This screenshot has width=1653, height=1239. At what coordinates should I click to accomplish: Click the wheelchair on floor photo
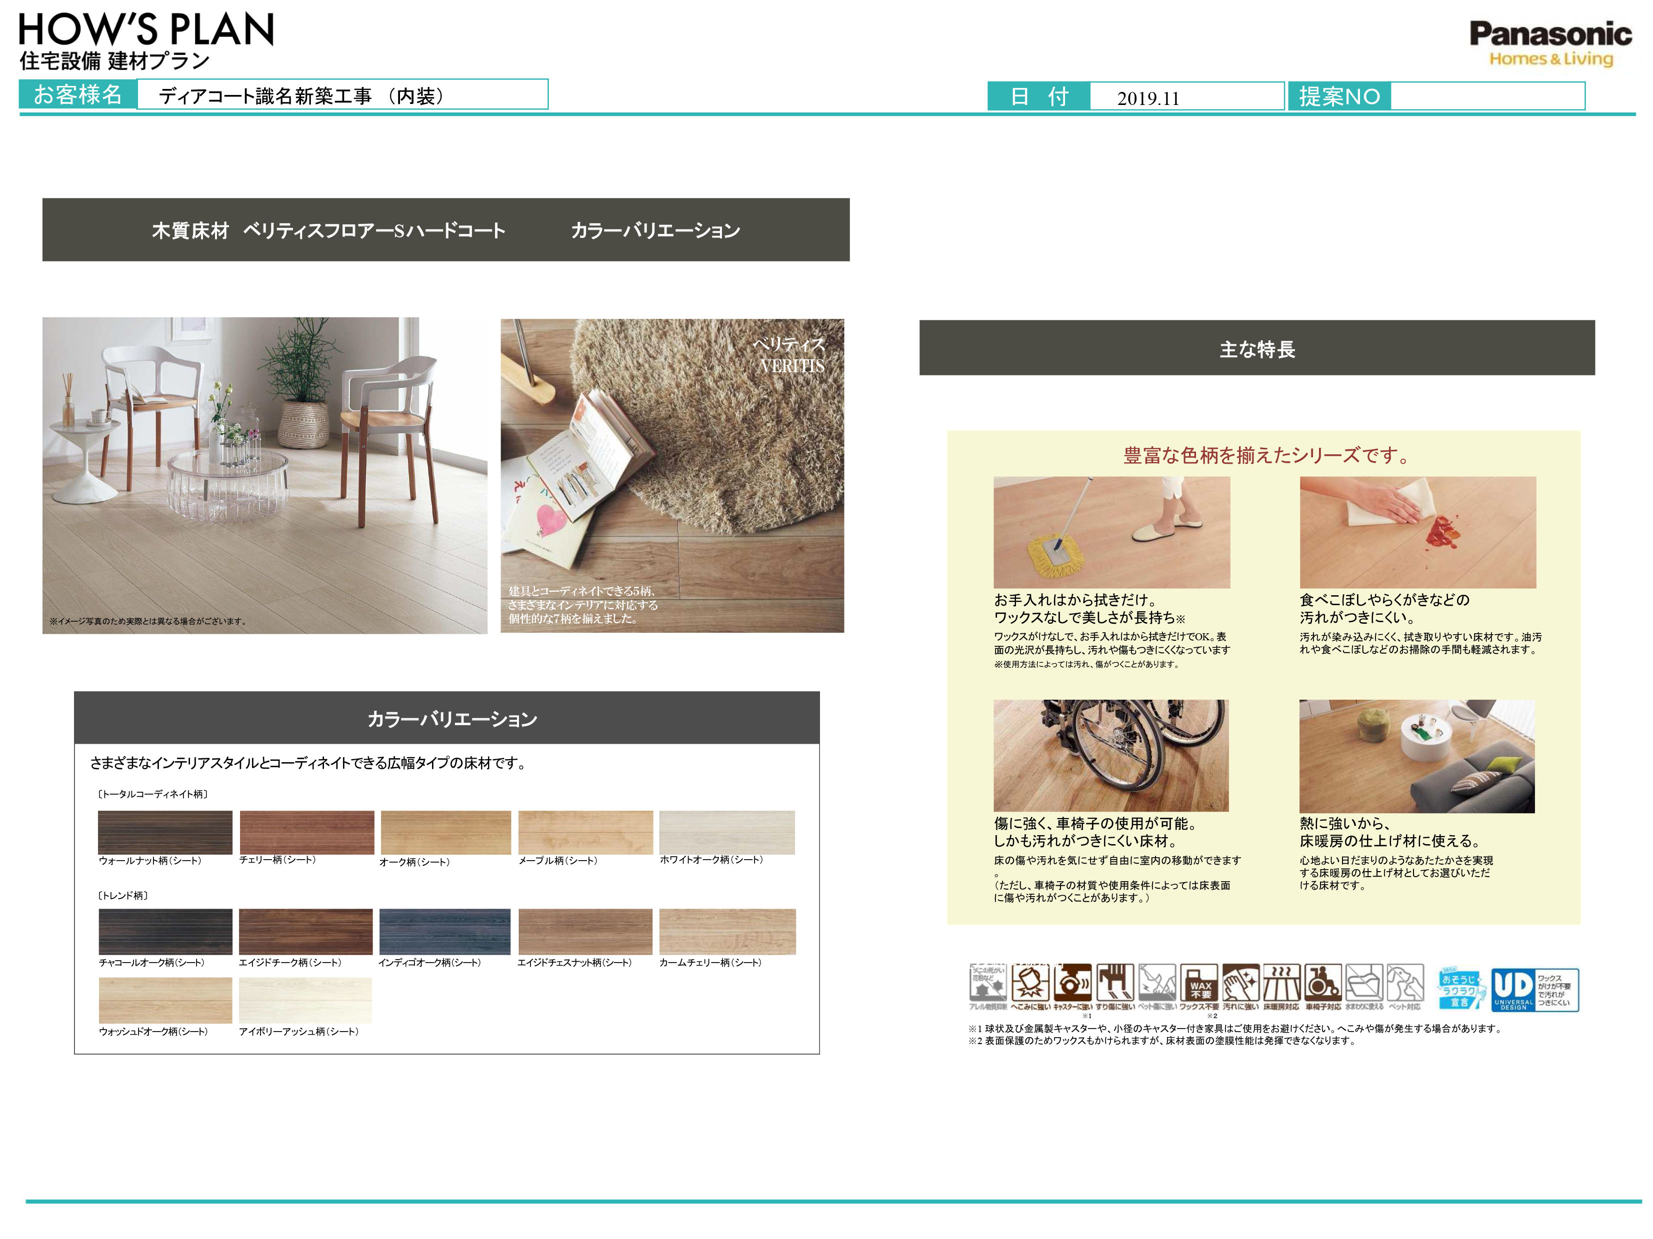tap(1110, 755)
